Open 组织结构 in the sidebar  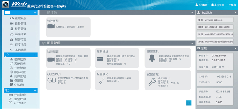[20, 59]
